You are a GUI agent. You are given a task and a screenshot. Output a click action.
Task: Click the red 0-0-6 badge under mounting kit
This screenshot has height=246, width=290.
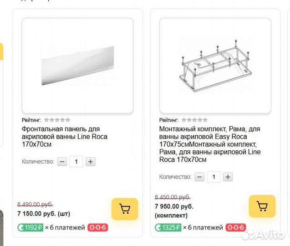click(x=235, y=227)
